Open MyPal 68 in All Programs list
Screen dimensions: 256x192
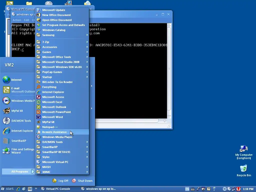coord(62,122)
